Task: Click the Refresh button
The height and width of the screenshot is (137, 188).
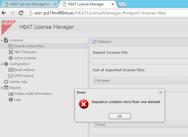Action: 102,42
